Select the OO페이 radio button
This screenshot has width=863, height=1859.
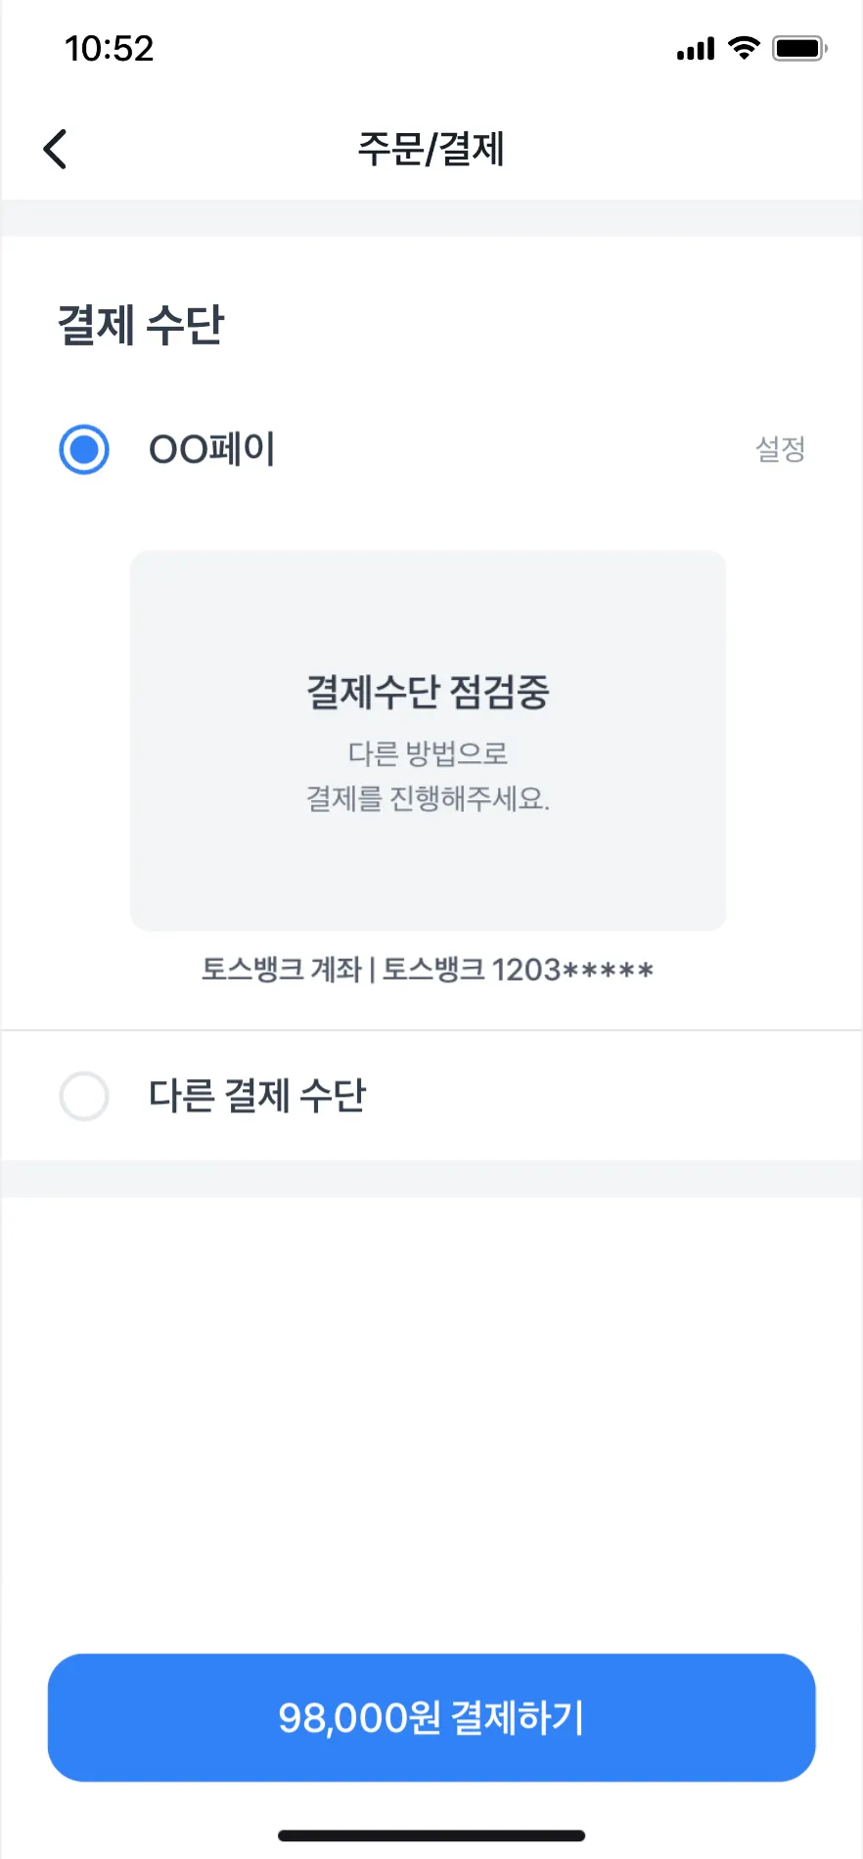pos(84,449)
